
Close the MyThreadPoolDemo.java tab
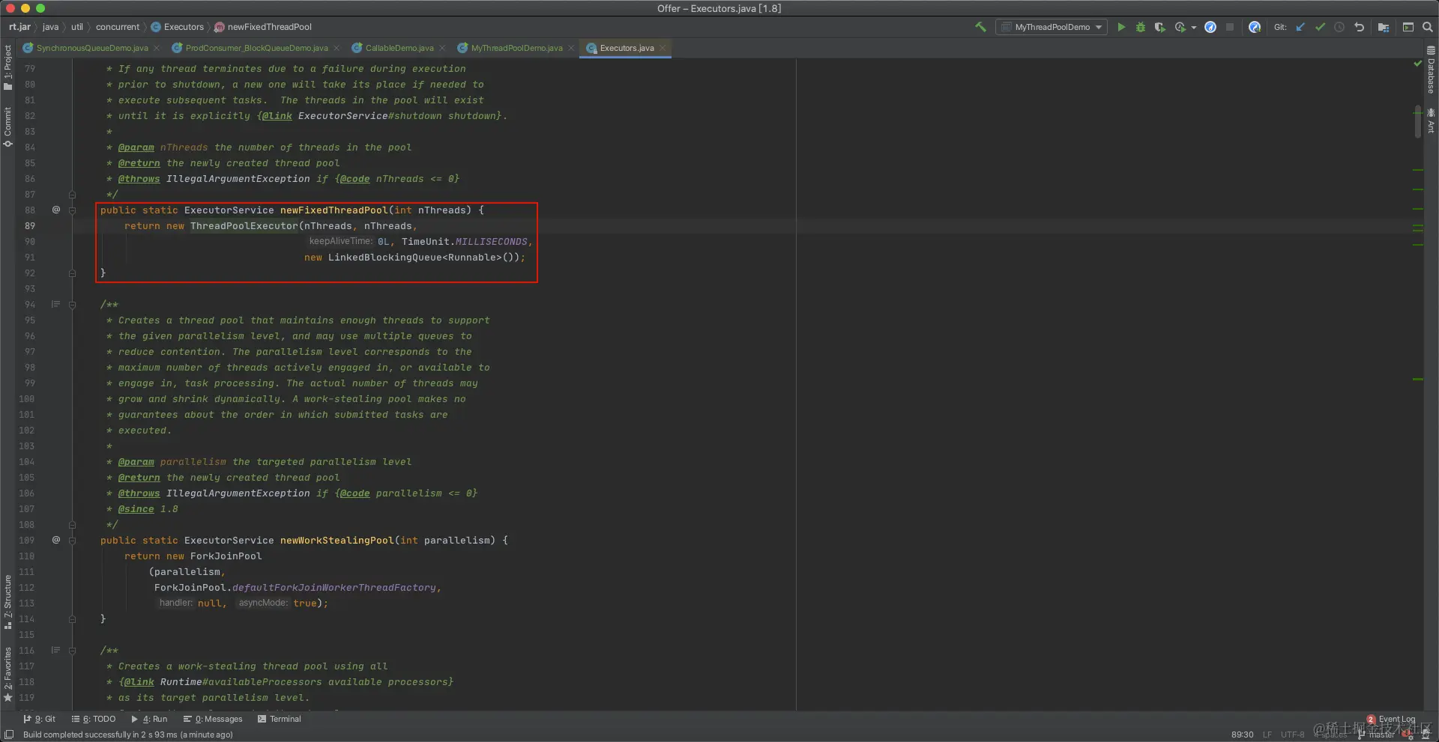tap(570, 48)
